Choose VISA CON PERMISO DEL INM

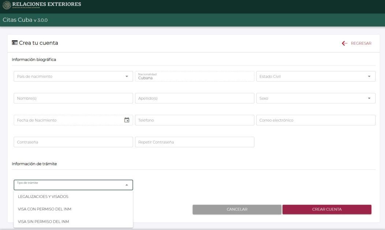(45, 209)
